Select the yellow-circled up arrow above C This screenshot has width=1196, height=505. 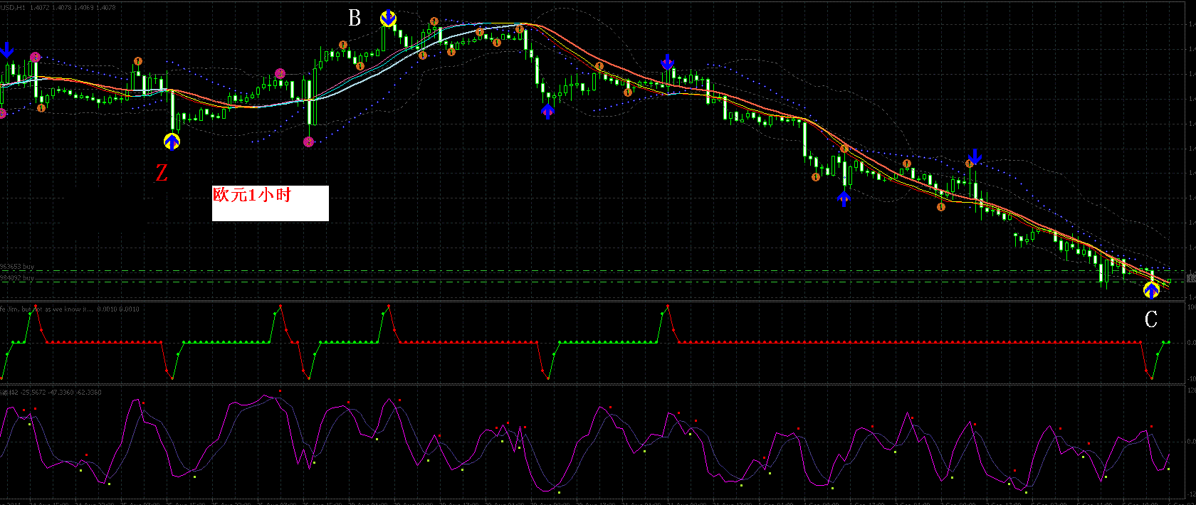click(1151, 290)
